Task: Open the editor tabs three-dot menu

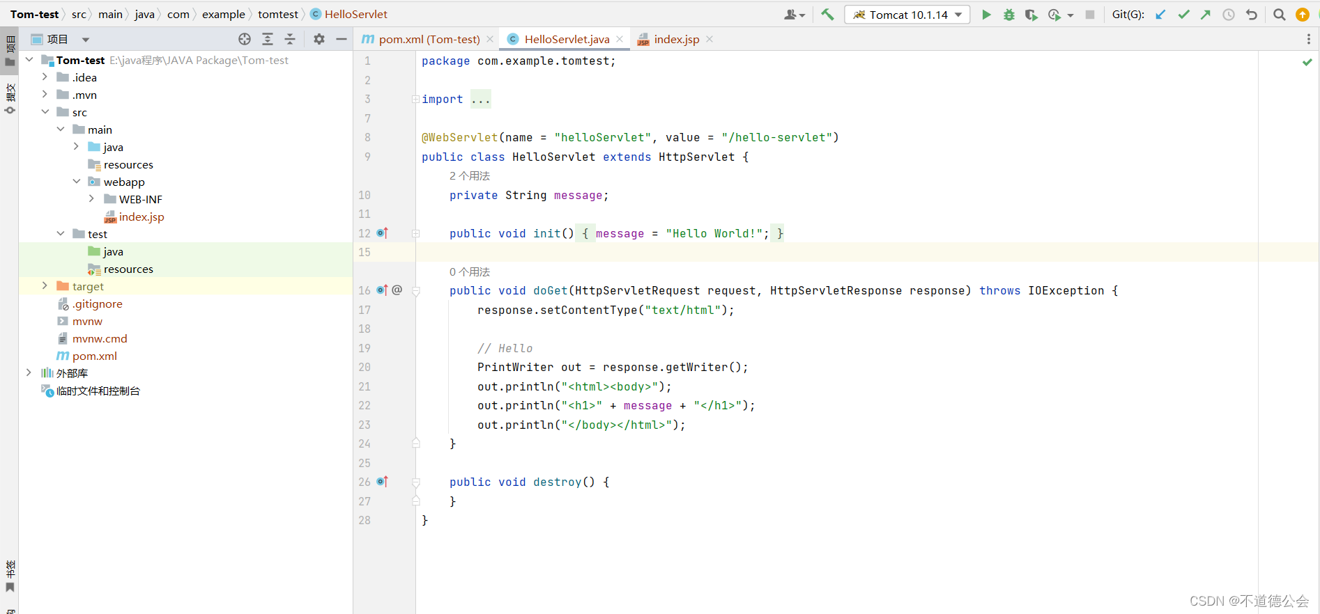Action: [1308, 39]
